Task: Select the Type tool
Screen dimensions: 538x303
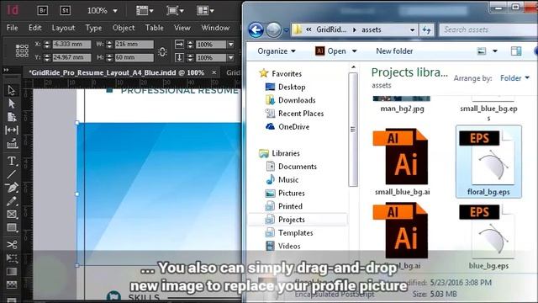Action: (11, 161)
